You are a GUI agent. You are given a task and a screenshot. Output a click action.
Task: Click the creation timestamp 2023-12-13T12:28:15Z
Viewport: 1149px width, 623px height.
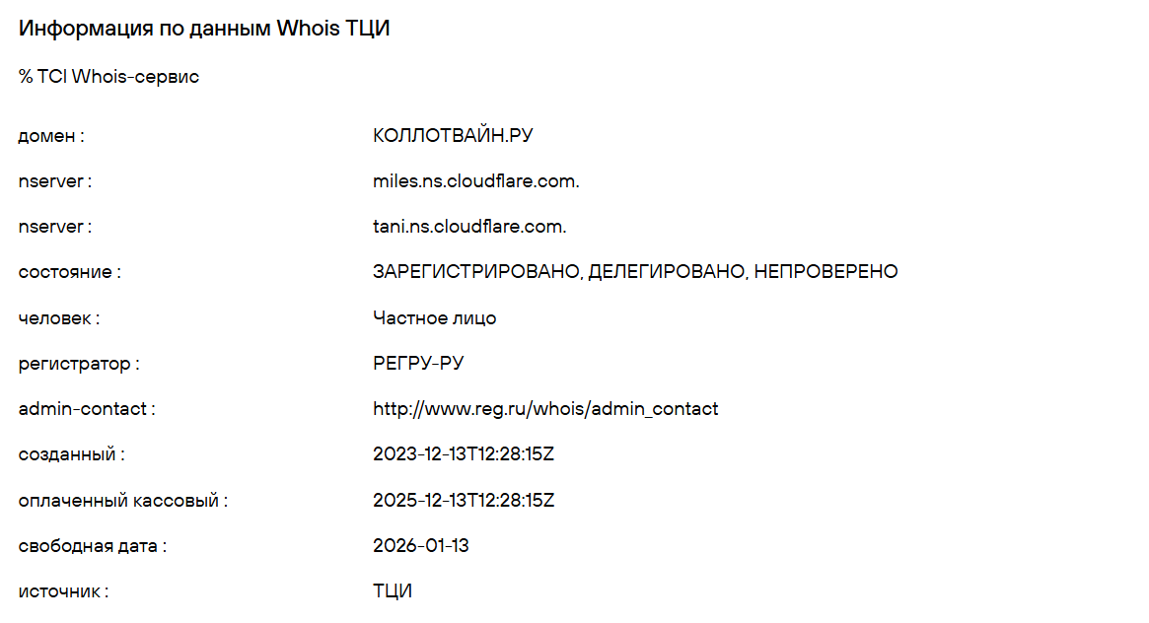(464, 454)
